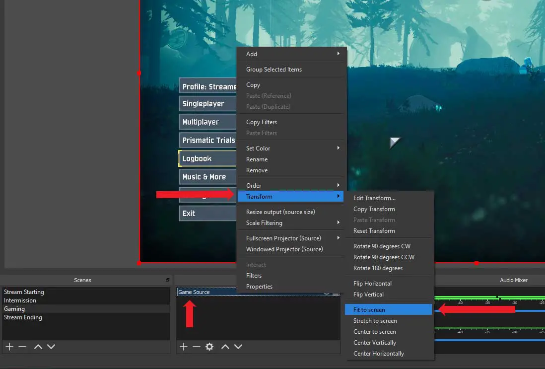The width and height of the screenshot is (545, 369).
Task: Select the Intermission scene
Action: (86, 300)
